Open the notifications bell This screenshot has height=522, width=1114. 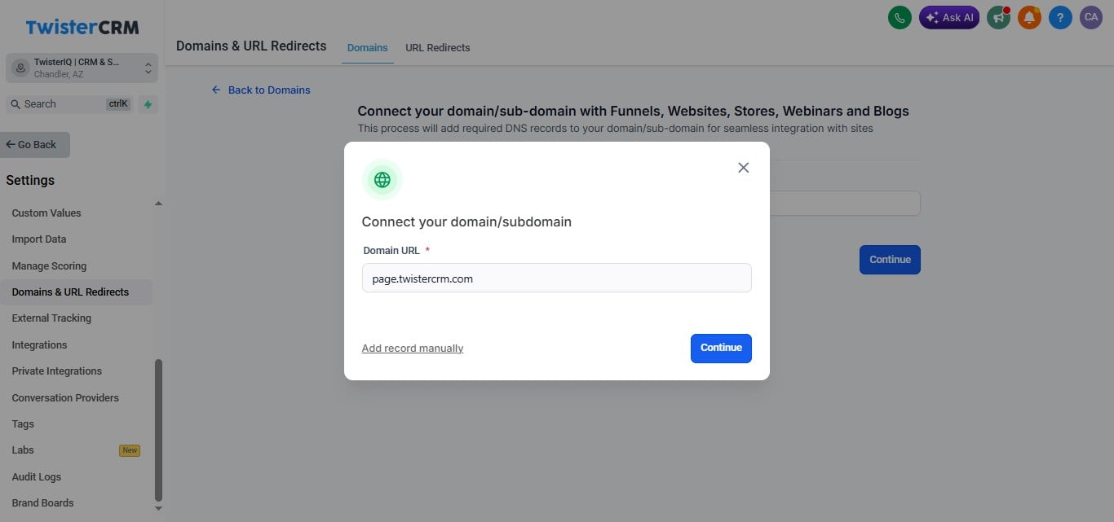1029,17
